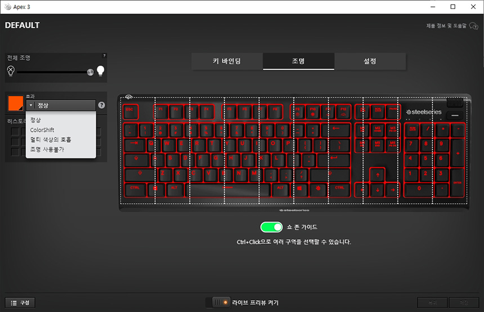Click the brightness slider handle

click(90, 72)
